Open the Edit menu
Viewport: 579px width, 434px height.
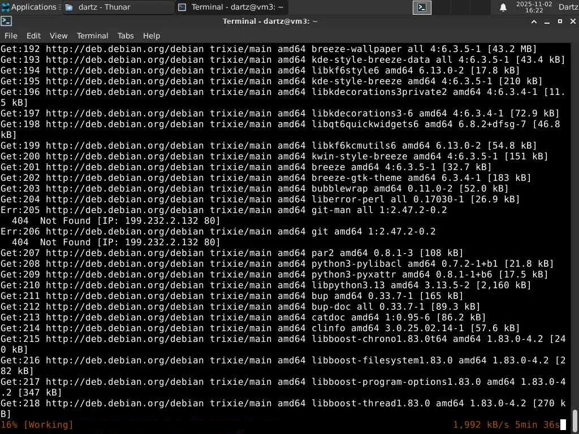(33, 36)
